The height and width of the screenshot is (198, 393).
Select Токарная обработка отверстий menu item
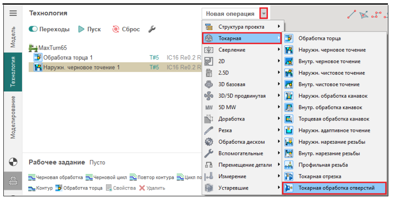pyautogui.click(x=334, y=188)
